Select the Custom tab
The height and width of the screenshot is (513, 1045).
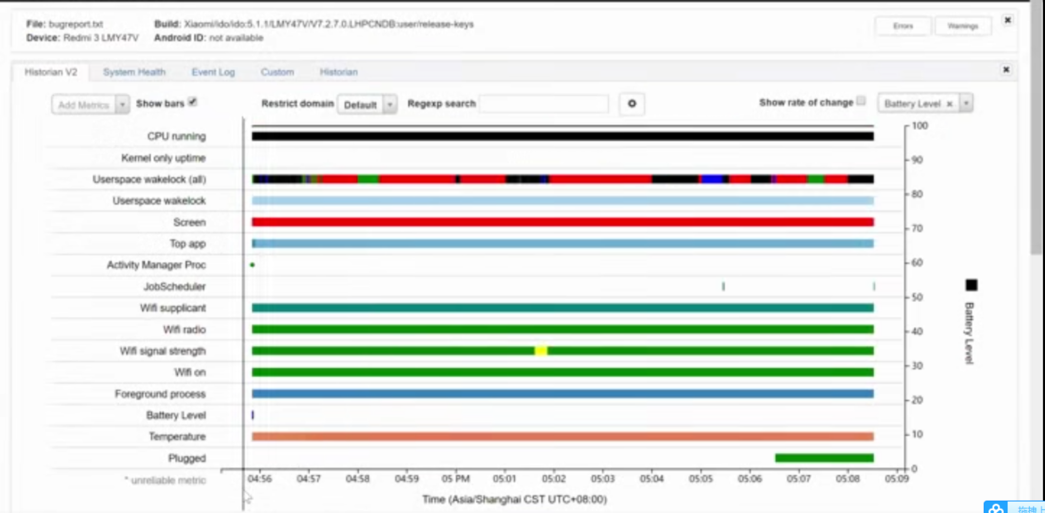pos(277,72)
